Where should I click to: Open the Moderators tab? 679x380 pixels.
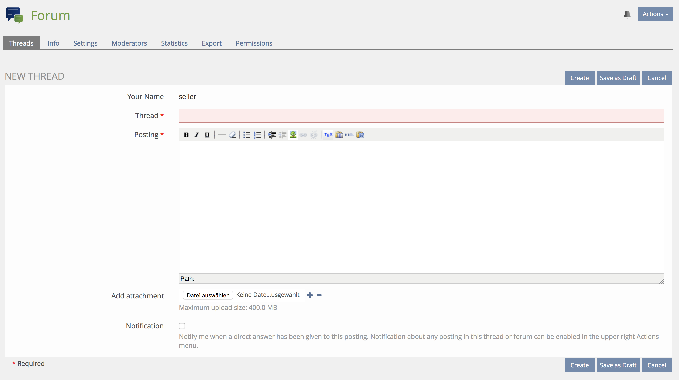(x=129, y=43)
